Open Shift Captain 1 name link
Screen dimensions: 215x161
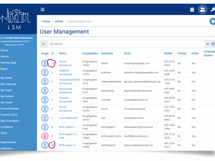point(67,127)
